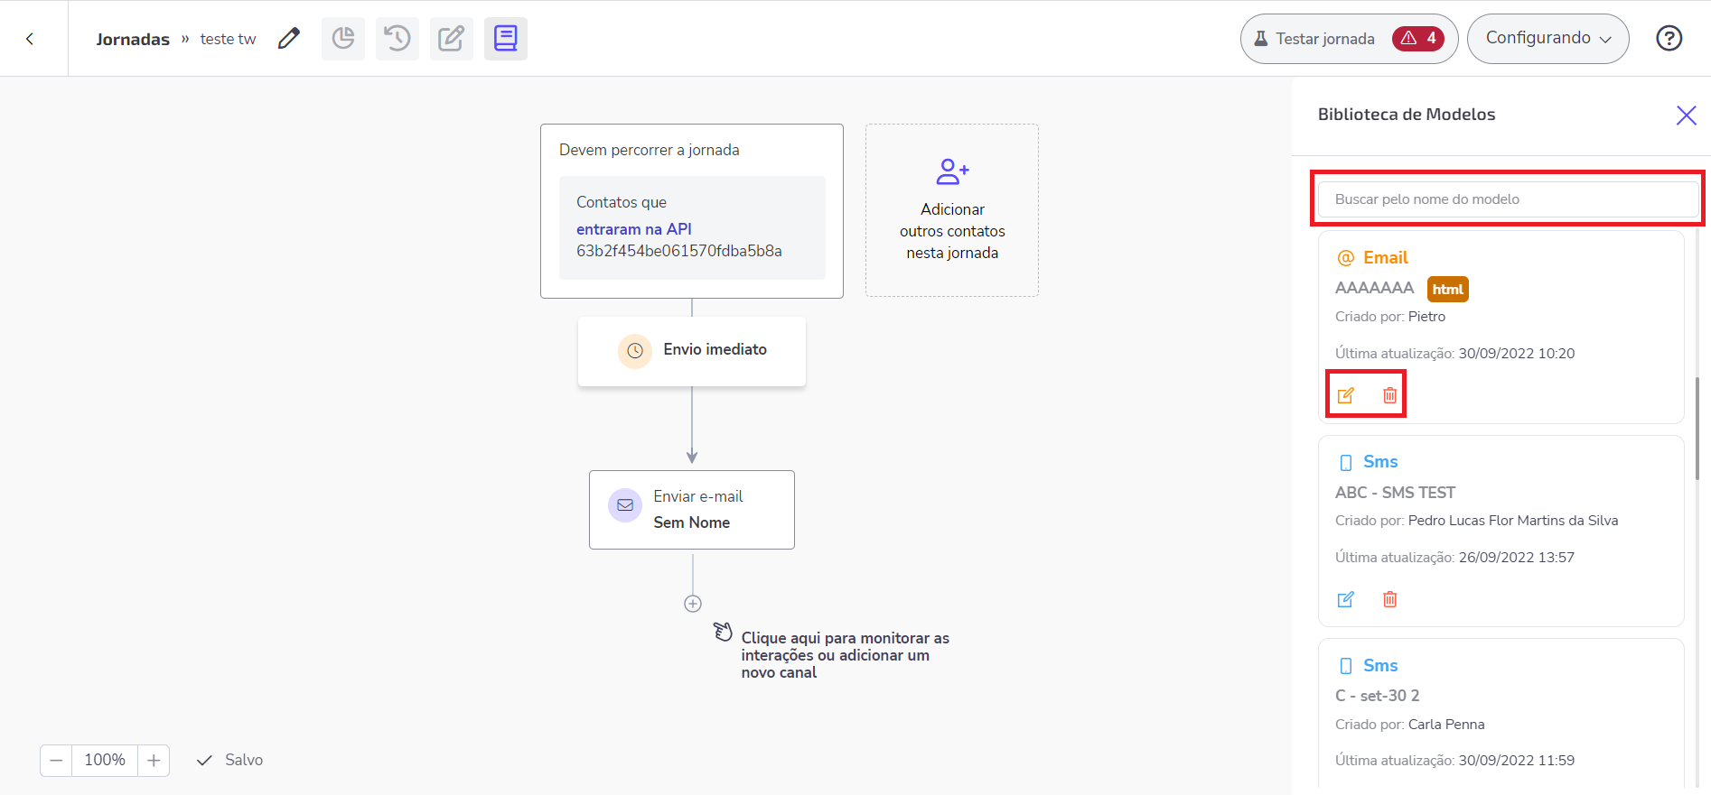
Task: Click the phone icon on ABC - SMS TEST card
Action: click(x=1345, y=462)
